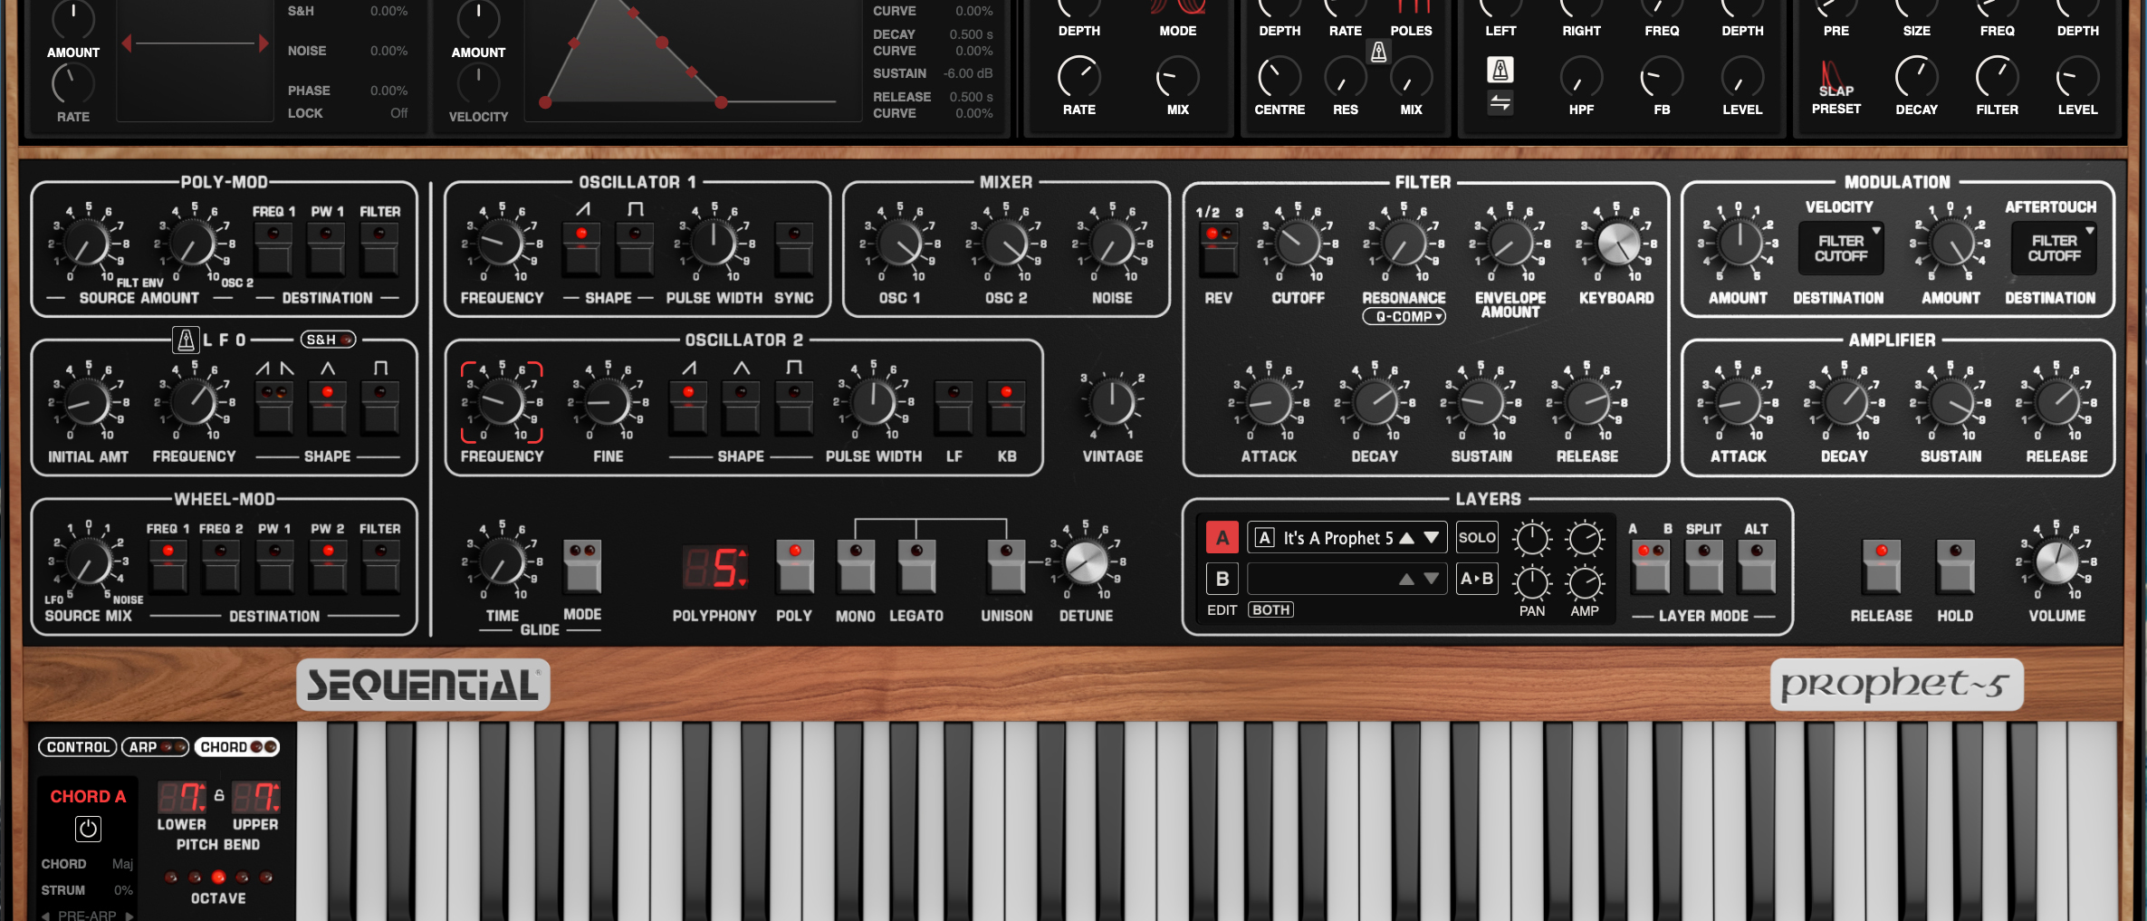Viewport: 2147px width, 921px height.
Task: Click the A▸B copy layer button
Action: (1477, 579)
